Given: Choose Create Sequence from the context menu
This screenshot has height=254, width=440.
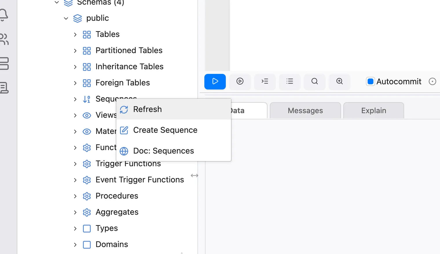Looking at the screenshot, I should coord(174,130).
